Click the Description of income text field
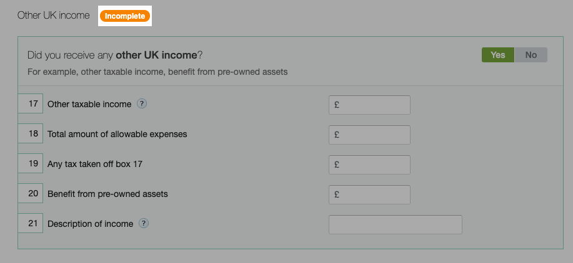This screenshot has width=573, height=263. [x=396, y=224]
